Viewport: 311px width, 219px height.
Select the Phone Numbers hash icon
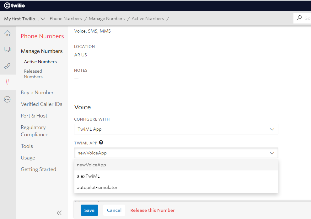pyautogui.click(x=7, y=82)
